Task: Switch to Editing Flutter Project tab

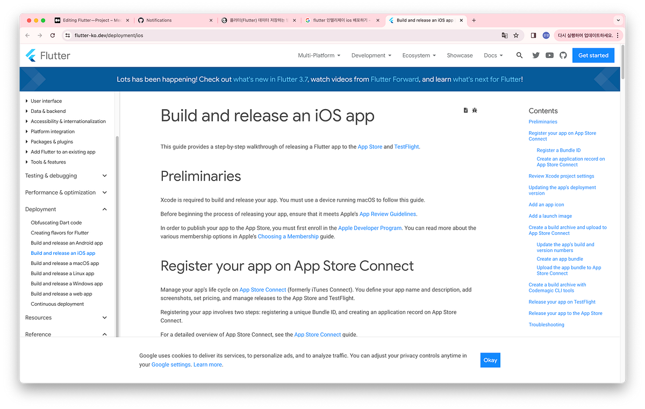Action: 92,20
